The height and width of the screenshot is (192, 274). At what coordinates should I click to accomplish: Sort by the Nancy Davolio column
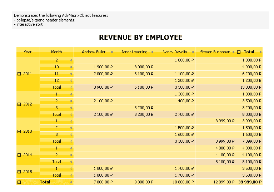(x=193, y=52)
